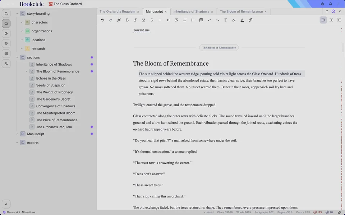The image size is (345, 215).
Task: Open Convergence of Shadows section
Action: click(56, 106)
